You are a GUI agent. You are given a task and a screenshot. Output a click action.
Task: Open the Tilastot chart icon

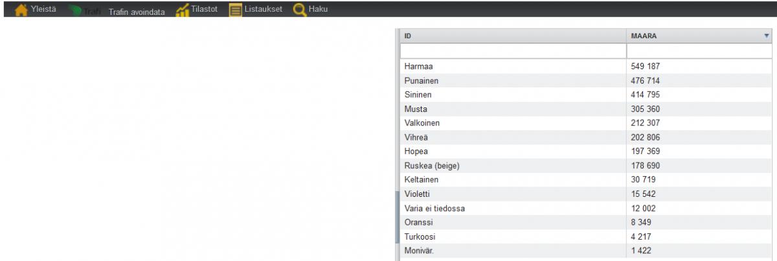point(182,10)
